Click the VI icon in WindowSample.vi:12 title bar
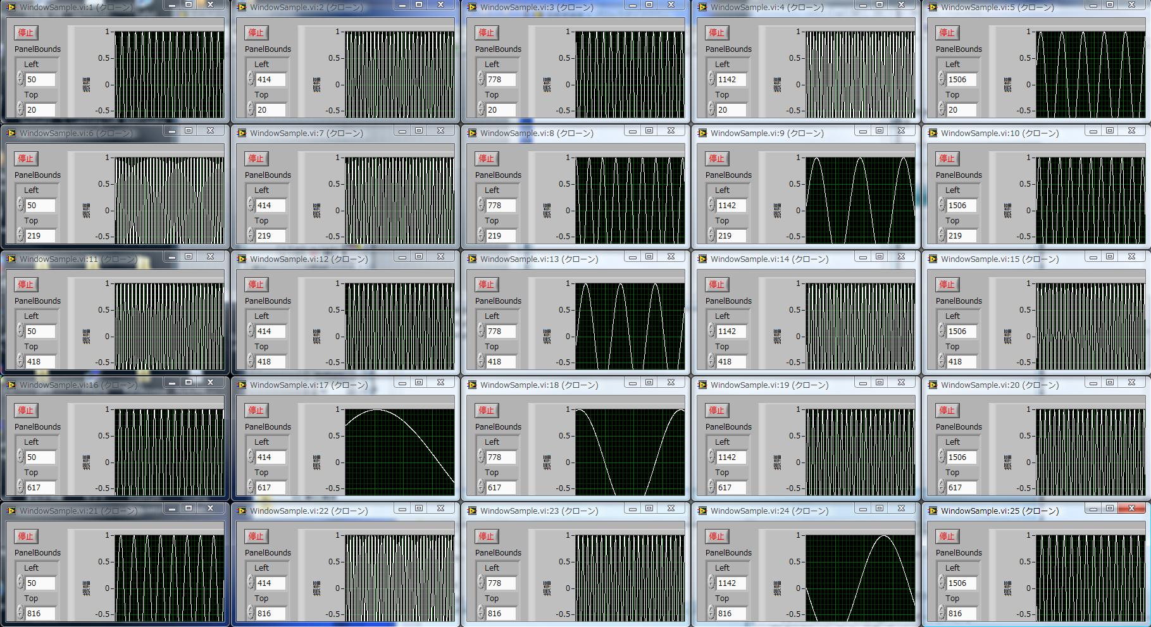1151x627 pixels. (242, 259)
